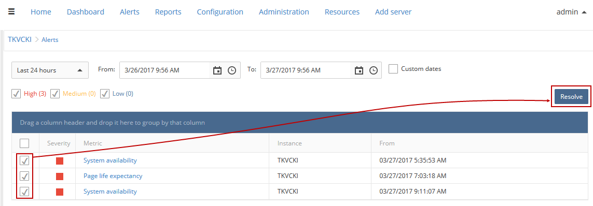Click severity icon of first System availability alert
The width and height of the screenshot is (593, 206).
[x=60, y=161]
